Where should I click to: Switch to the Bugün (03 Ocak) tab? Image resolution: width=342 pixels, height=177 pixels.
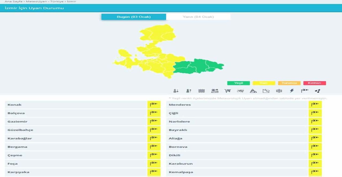pos(134,17)
